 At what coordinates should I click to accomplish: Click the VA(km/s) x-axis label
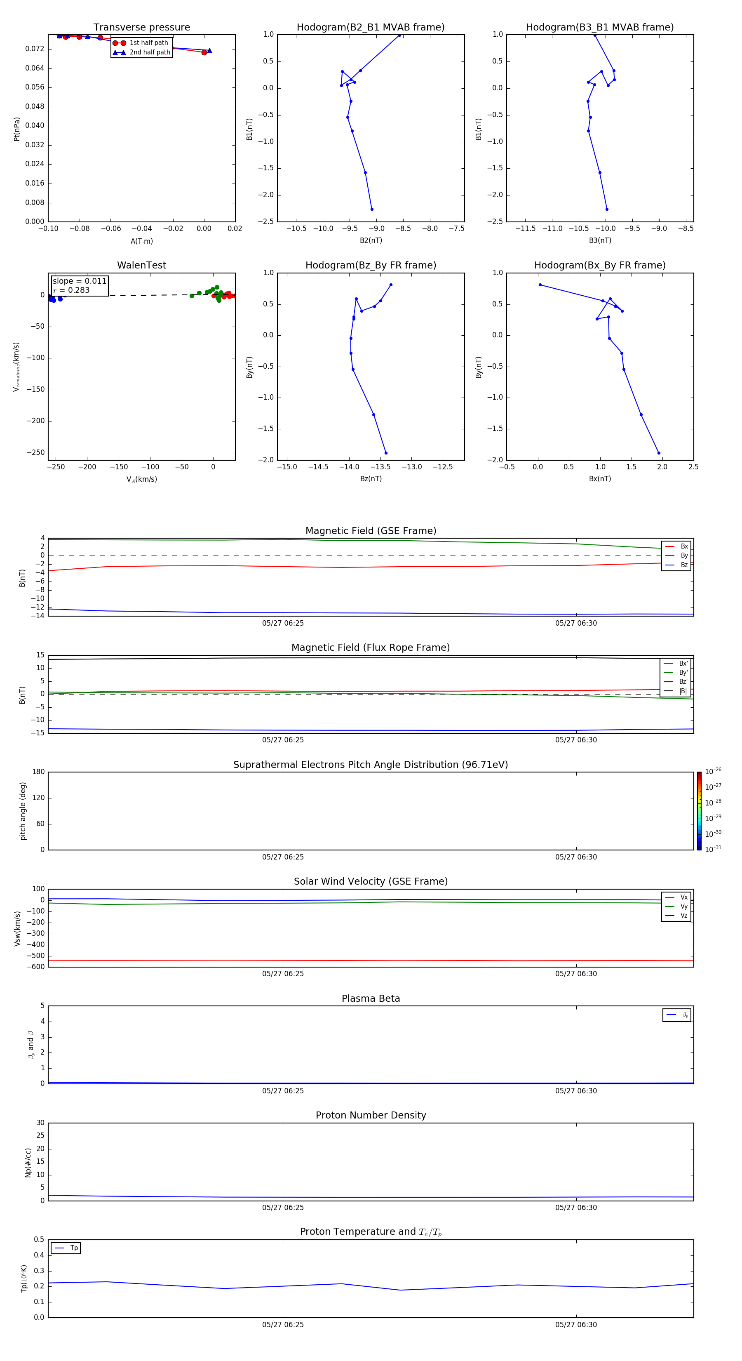pyautogui.click(x=141, y=479)
